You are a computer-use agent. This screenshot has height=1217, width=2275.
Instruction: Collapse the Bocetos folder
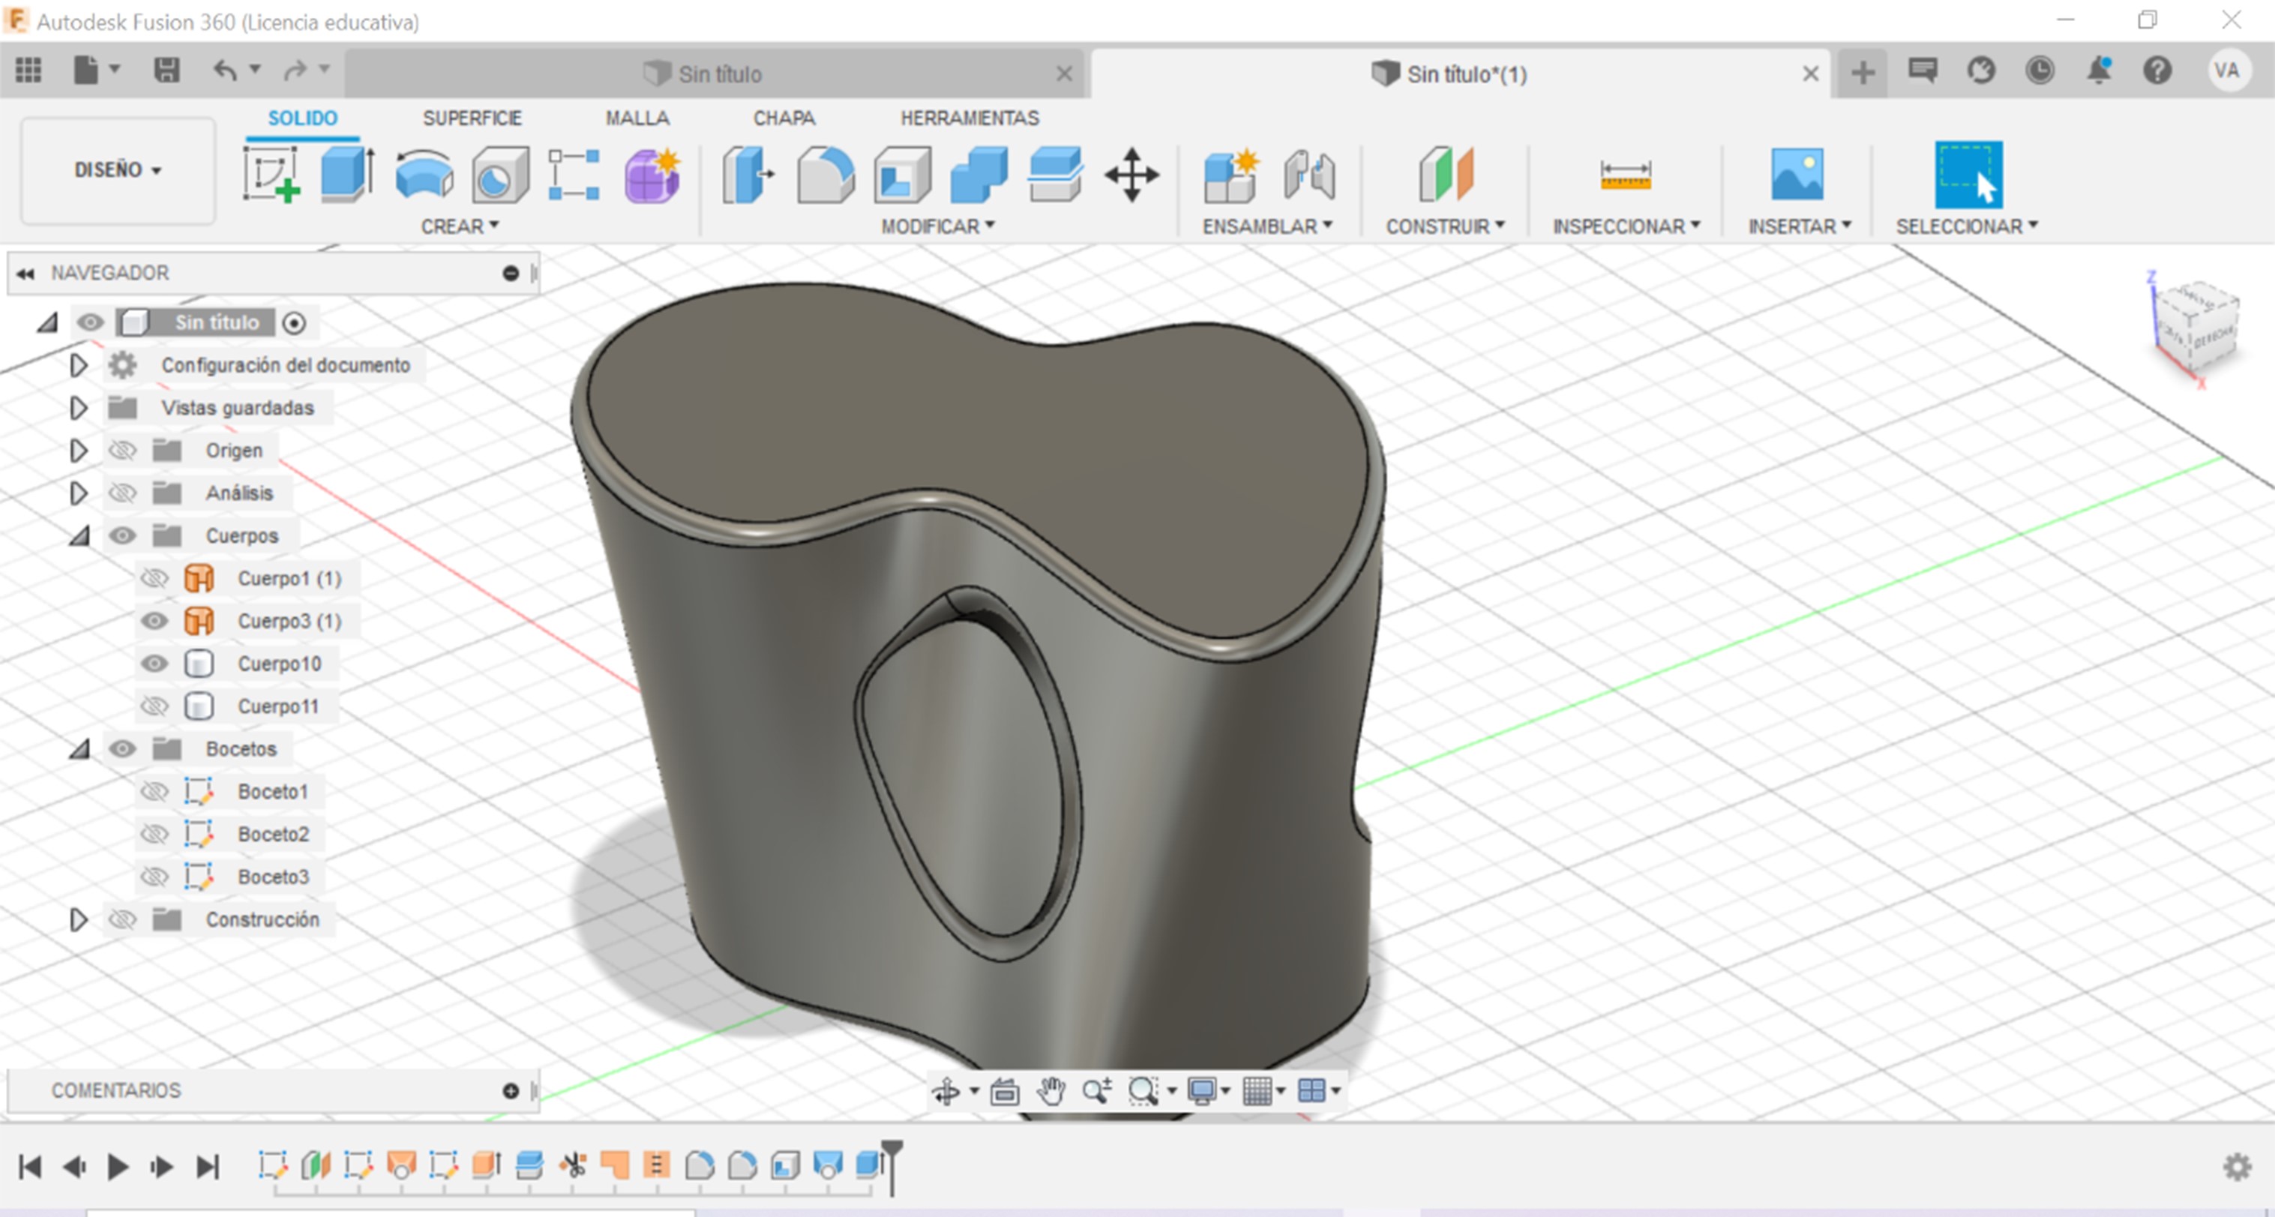[80, 749]
